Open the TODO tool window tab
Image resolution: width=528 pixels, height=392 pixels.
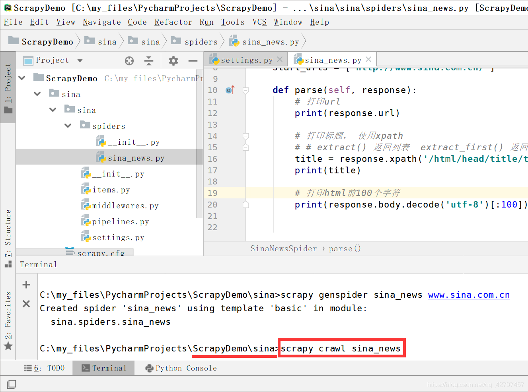click(44, 368)
